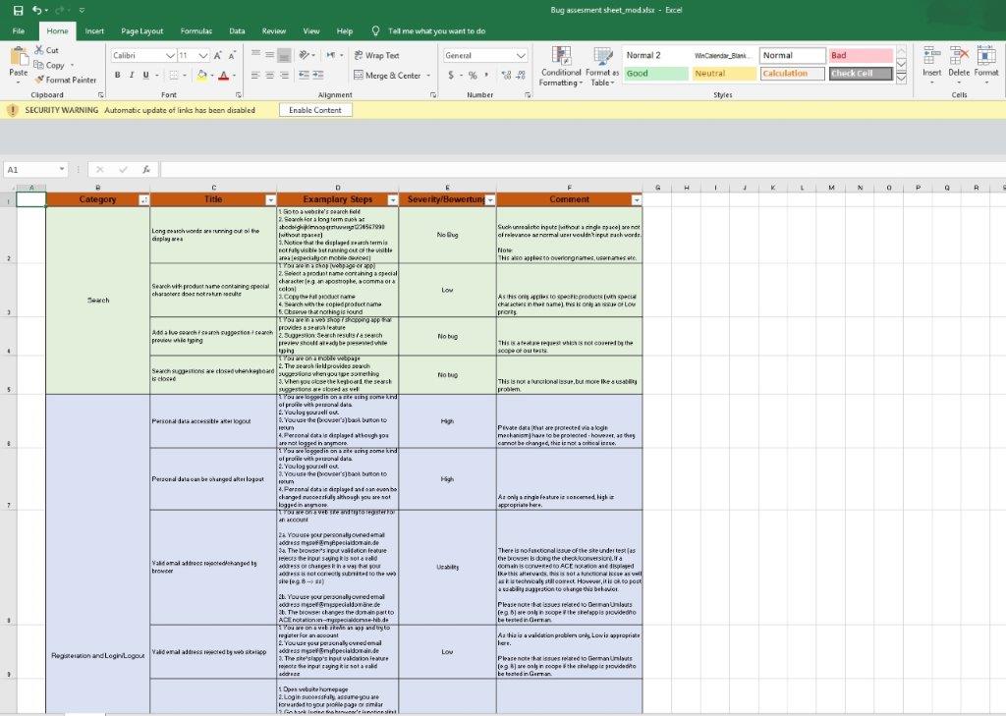Select the Format Painter brush

pos(39,80)
